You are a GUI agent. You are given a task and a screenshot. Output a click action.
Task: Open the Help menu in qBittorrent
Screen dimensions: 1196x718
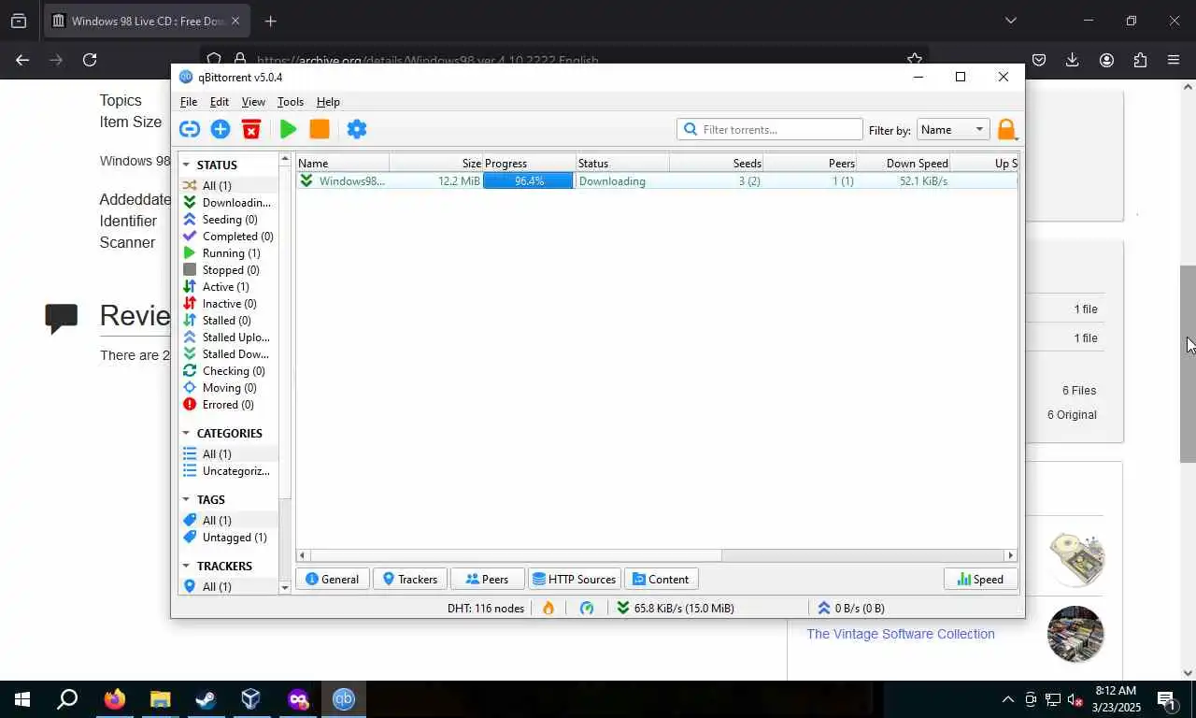tap(328, 101)
